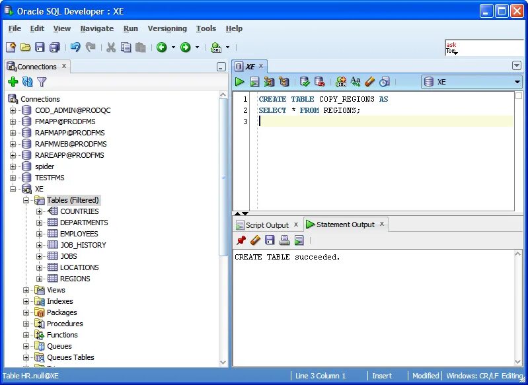528x385 pixels.
Task: Select the REGIONS table in tree
Action: pos(75,279)
